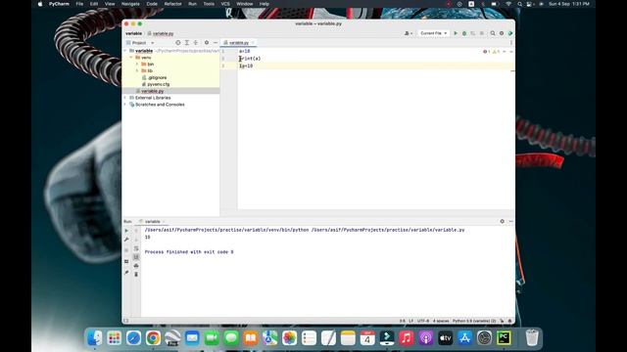
Task: Toggle tool window bars at bottom left
Action: [126, 321]
